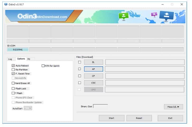Open the AutoStart dropdown

tap(28, 108)
